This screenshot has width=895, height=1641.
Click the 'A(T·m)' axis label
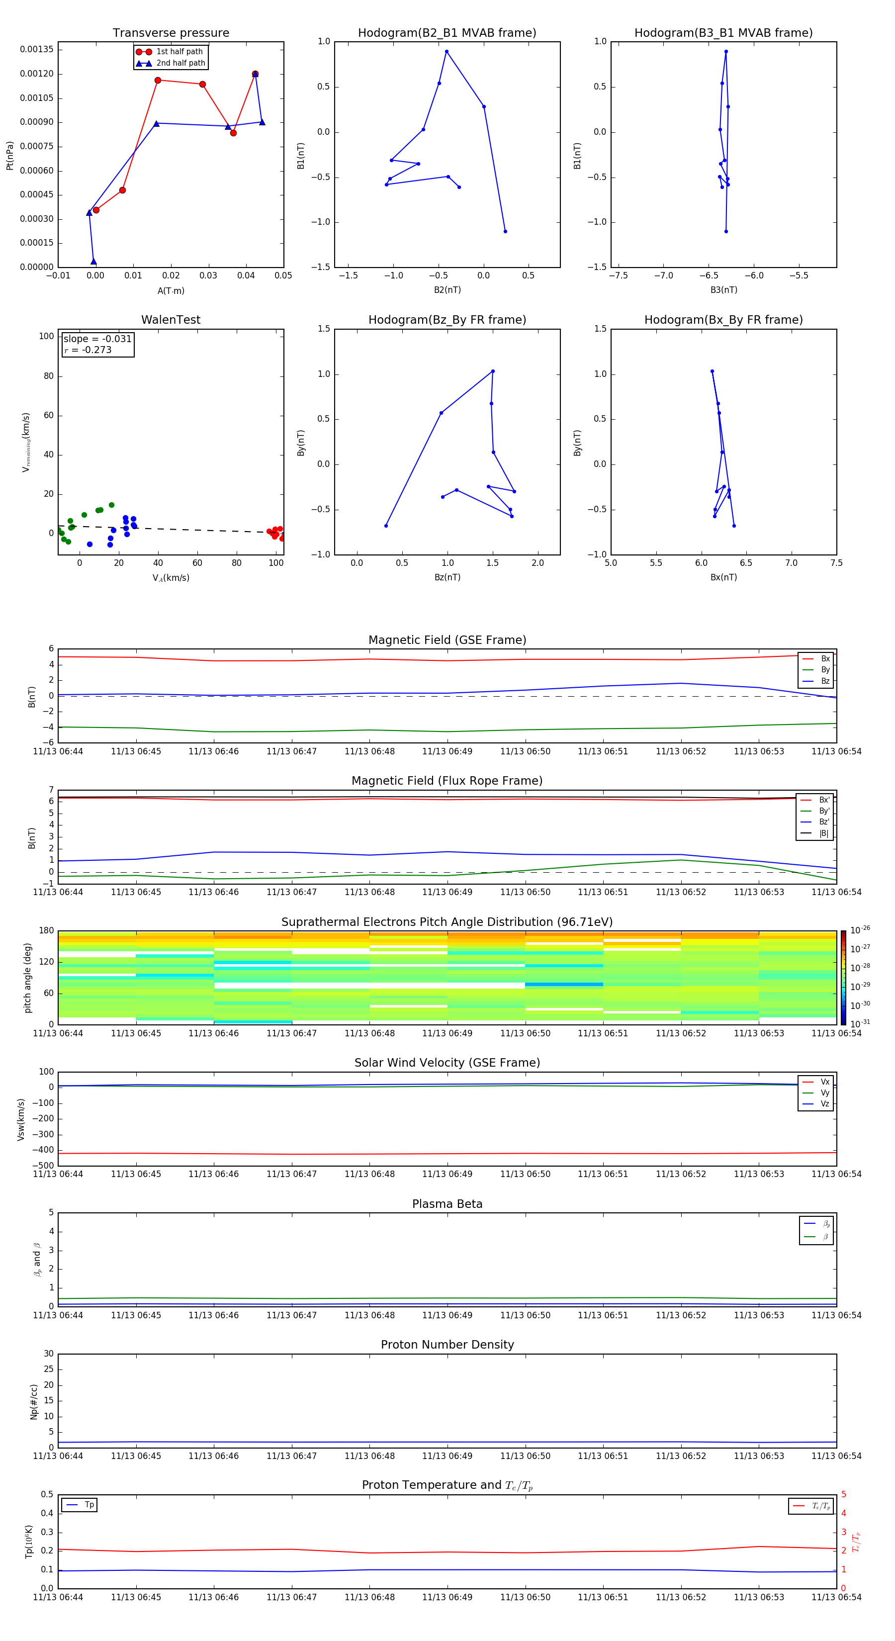(x=171, y=290)
